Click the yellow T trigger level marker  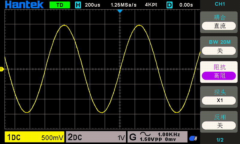click(x=1, y=69)
